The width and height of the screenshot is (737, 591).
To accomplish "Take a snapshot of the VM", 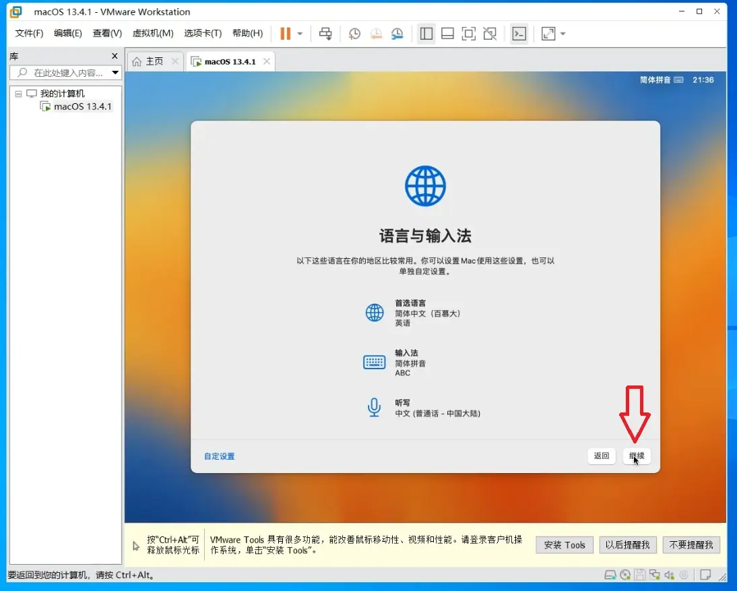I will (354, 34).
